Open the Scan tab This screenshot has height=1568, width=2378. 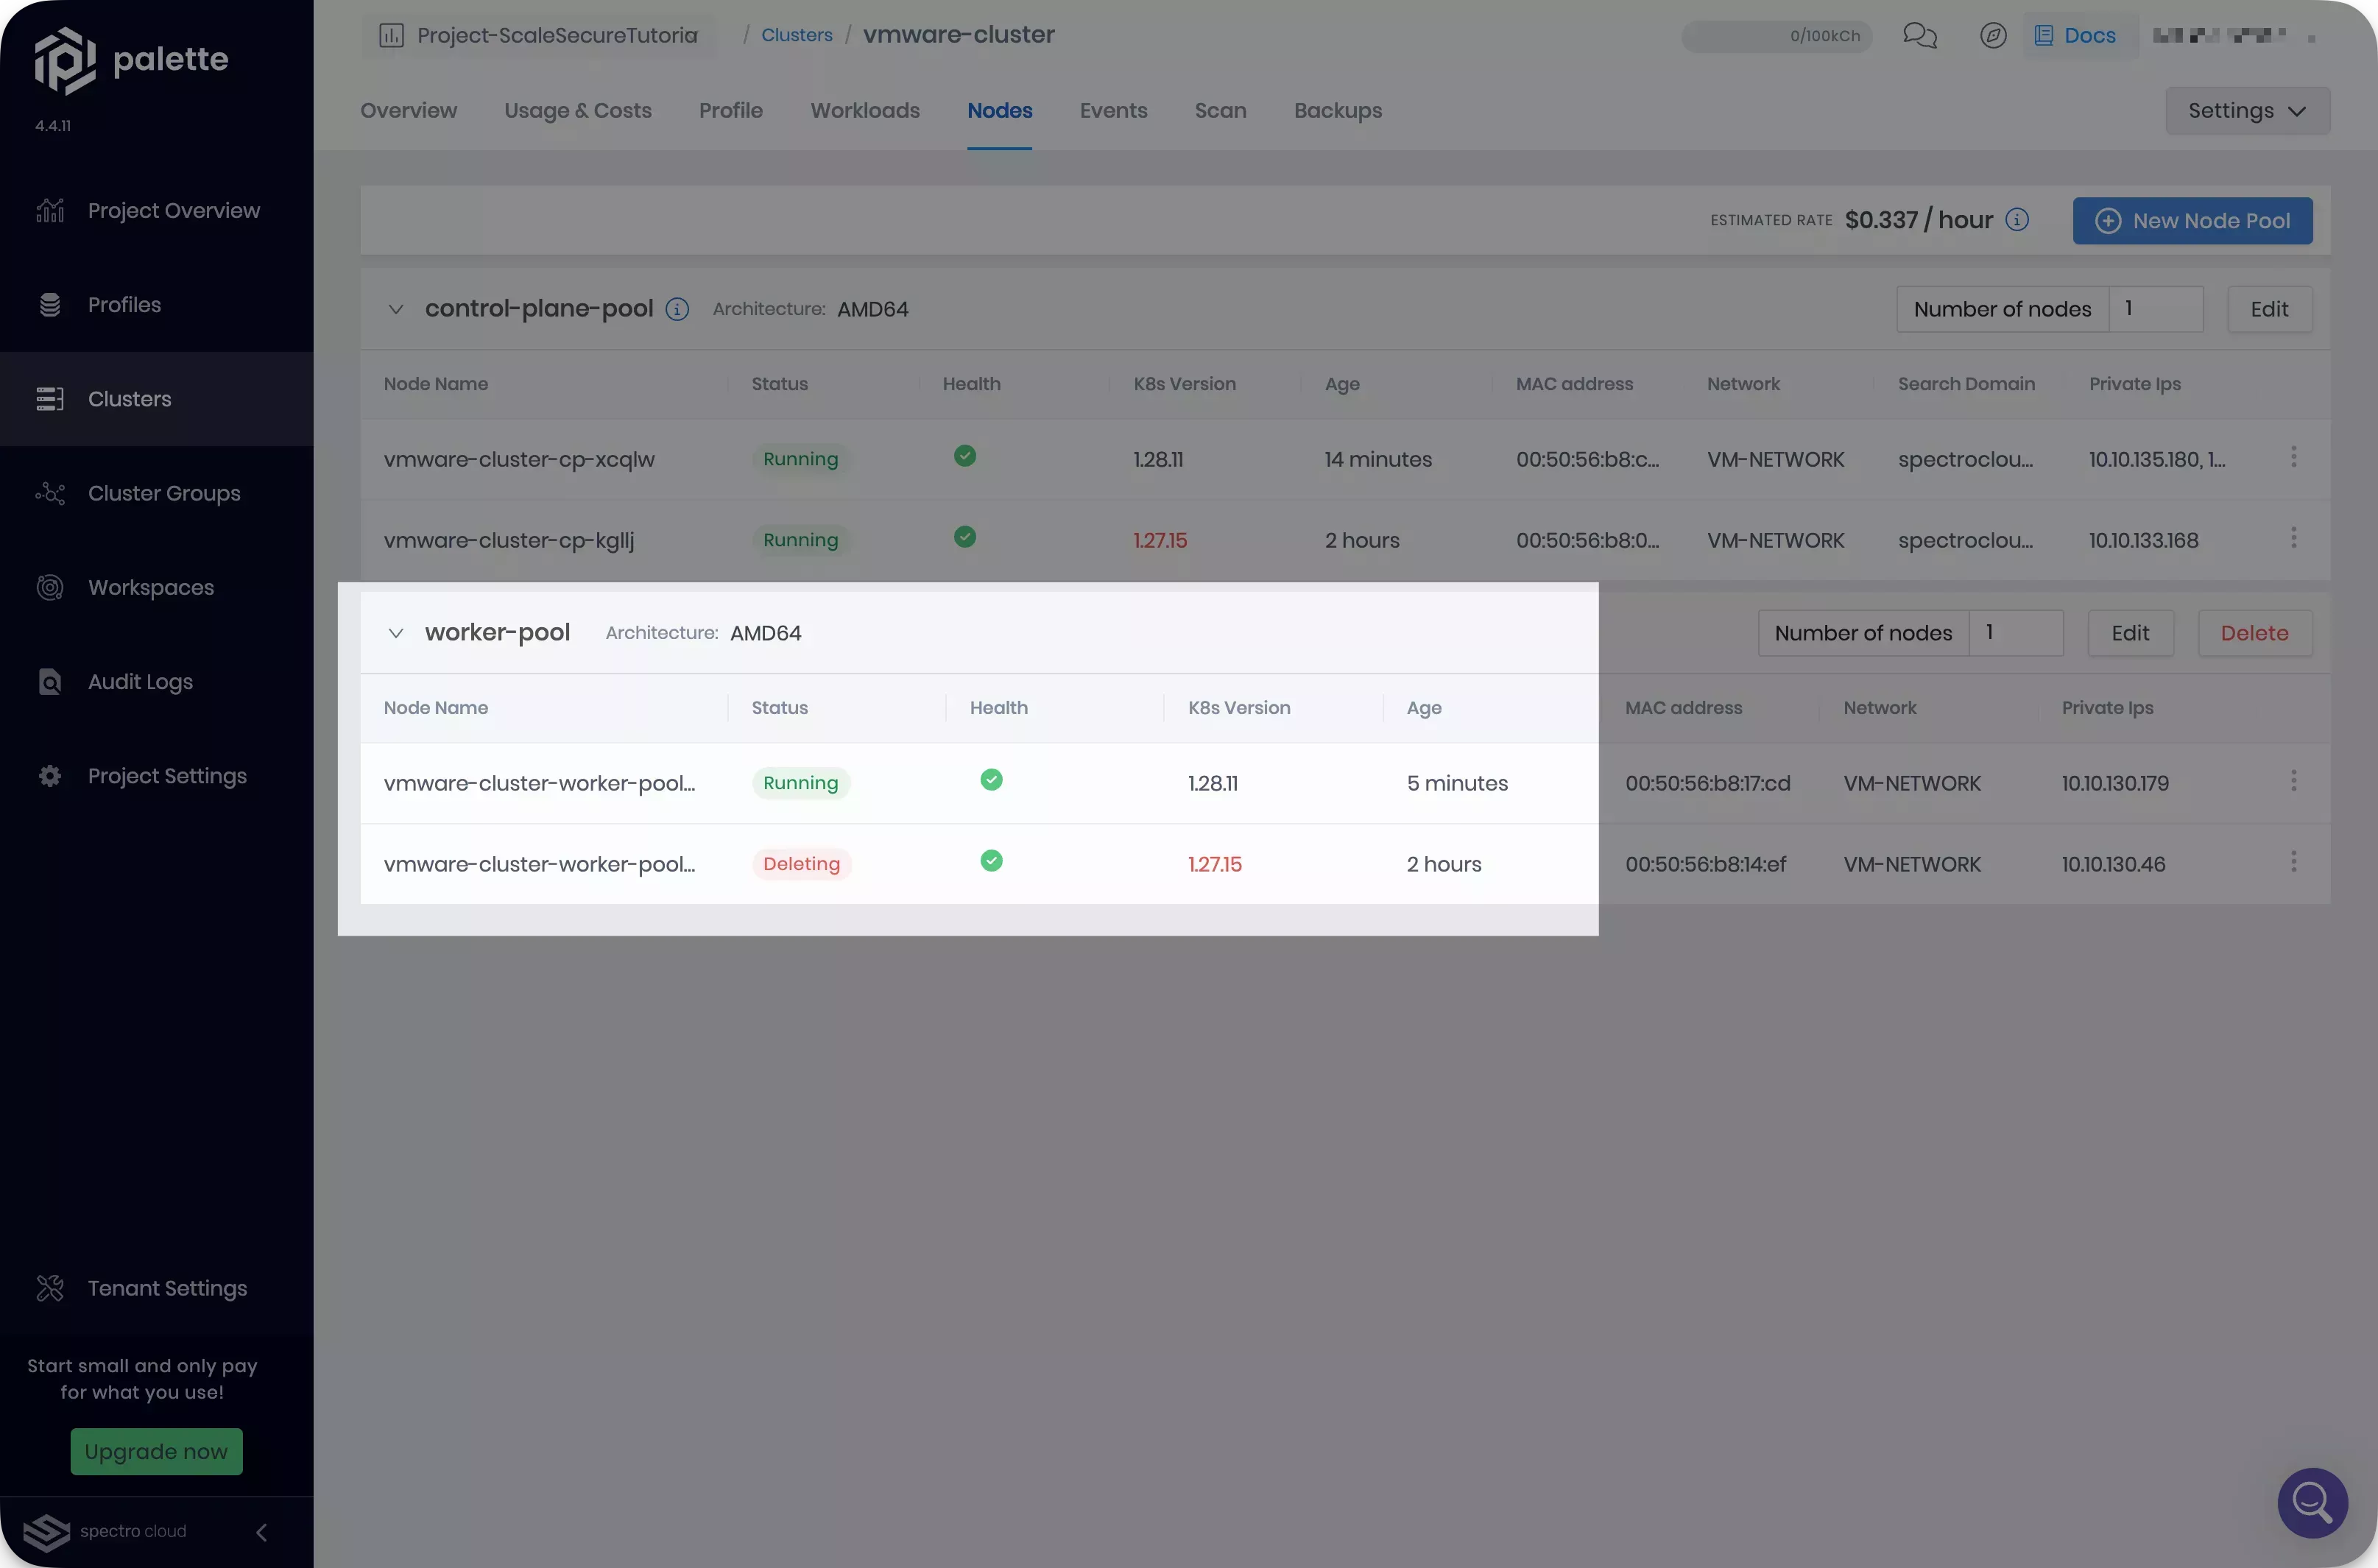pyautogui.click(x=1220, y=111)
